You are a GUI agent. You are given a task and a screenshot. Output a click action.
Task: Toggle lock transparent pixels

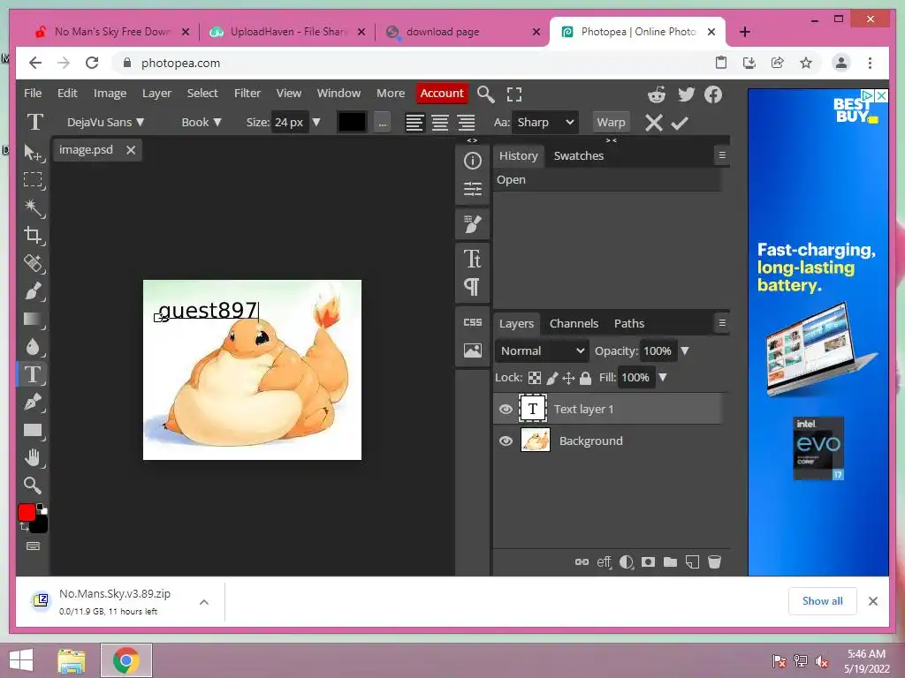pos(535,378)
